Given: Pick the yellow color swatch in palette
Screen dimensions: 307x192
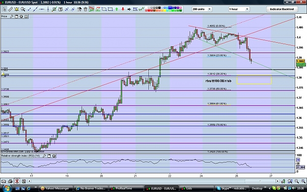Looking at the screenshot, I should [x=165, y=10].
